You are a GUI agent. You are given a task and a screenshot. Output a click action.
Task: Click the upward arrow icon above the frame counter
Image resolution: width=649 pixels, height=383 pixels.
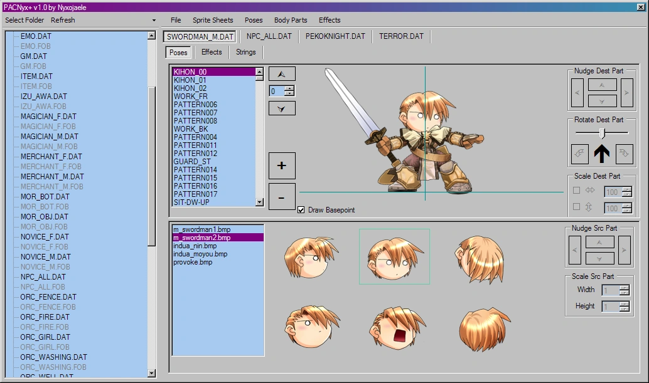[281, 73]
